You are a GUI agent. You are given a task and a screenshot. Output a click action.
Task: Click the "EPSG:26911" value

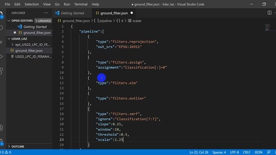point(129,47)
